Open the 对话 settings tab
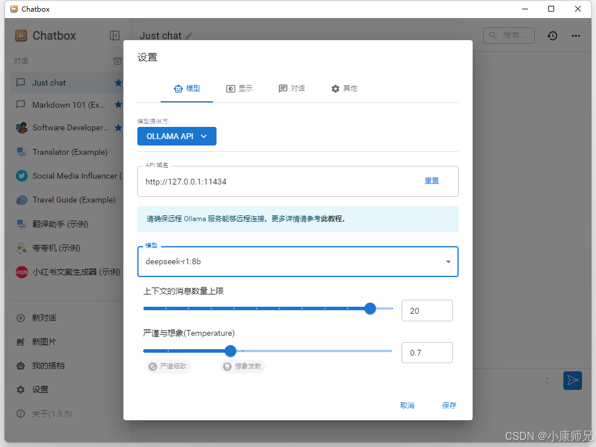 click(x=292, y=88)
